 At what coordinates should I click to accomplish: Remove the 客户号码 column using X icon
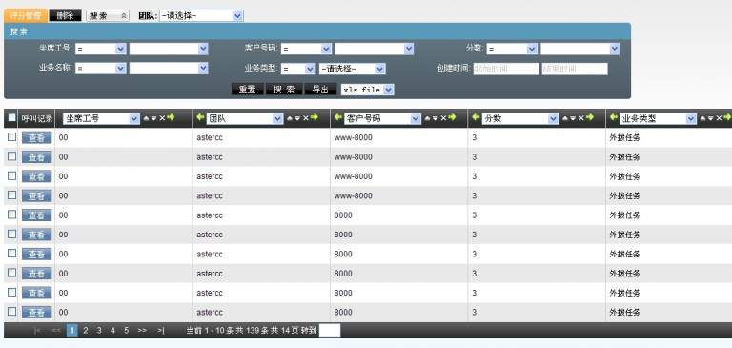(x=443, y=118)
